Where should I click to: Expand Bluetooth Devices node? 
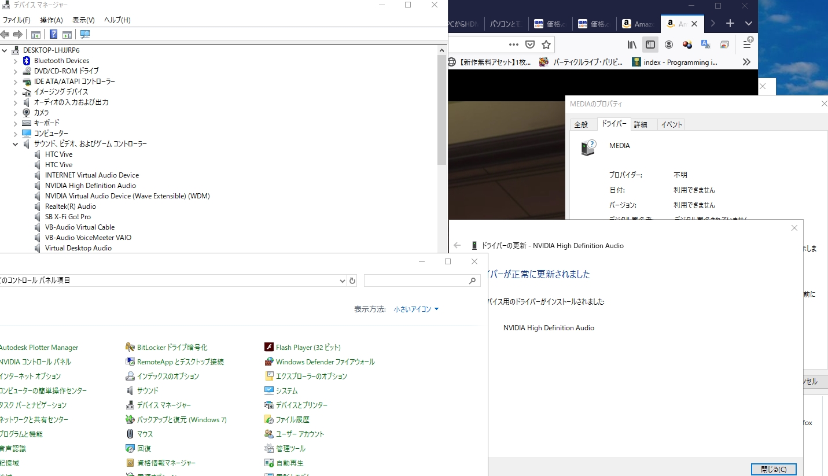pos(16,61)
